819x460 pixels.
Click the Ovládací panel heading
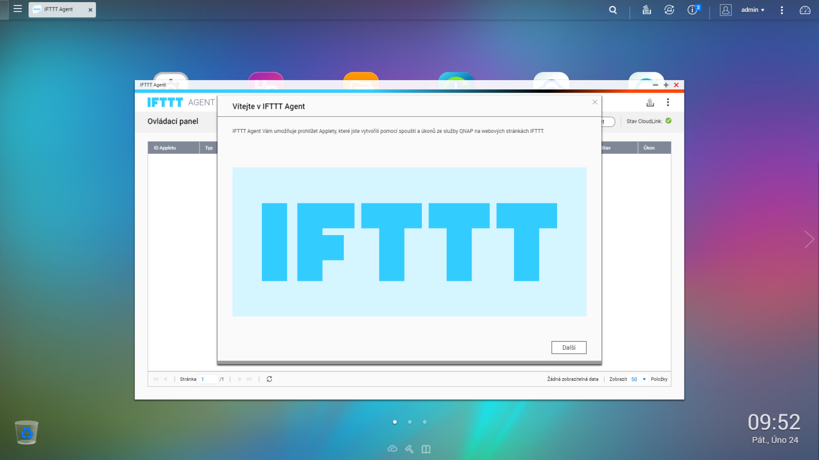click(x=173, y=121)
